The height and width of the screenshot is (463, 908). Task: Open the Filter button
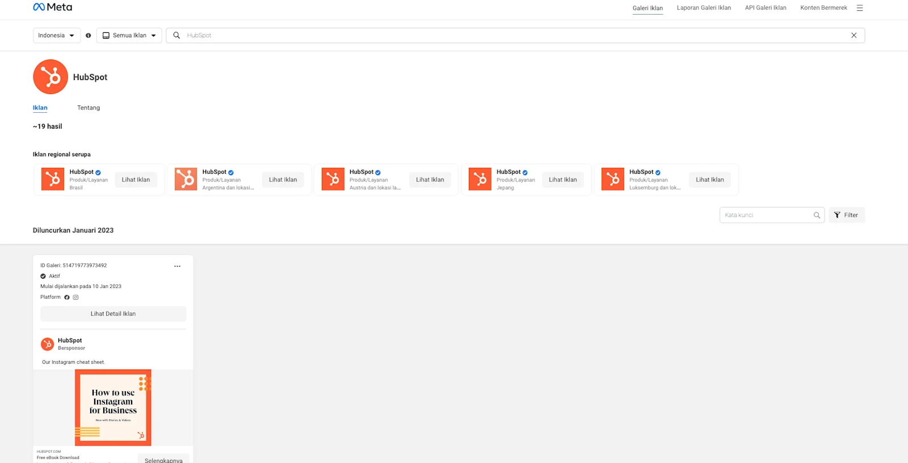846,215
